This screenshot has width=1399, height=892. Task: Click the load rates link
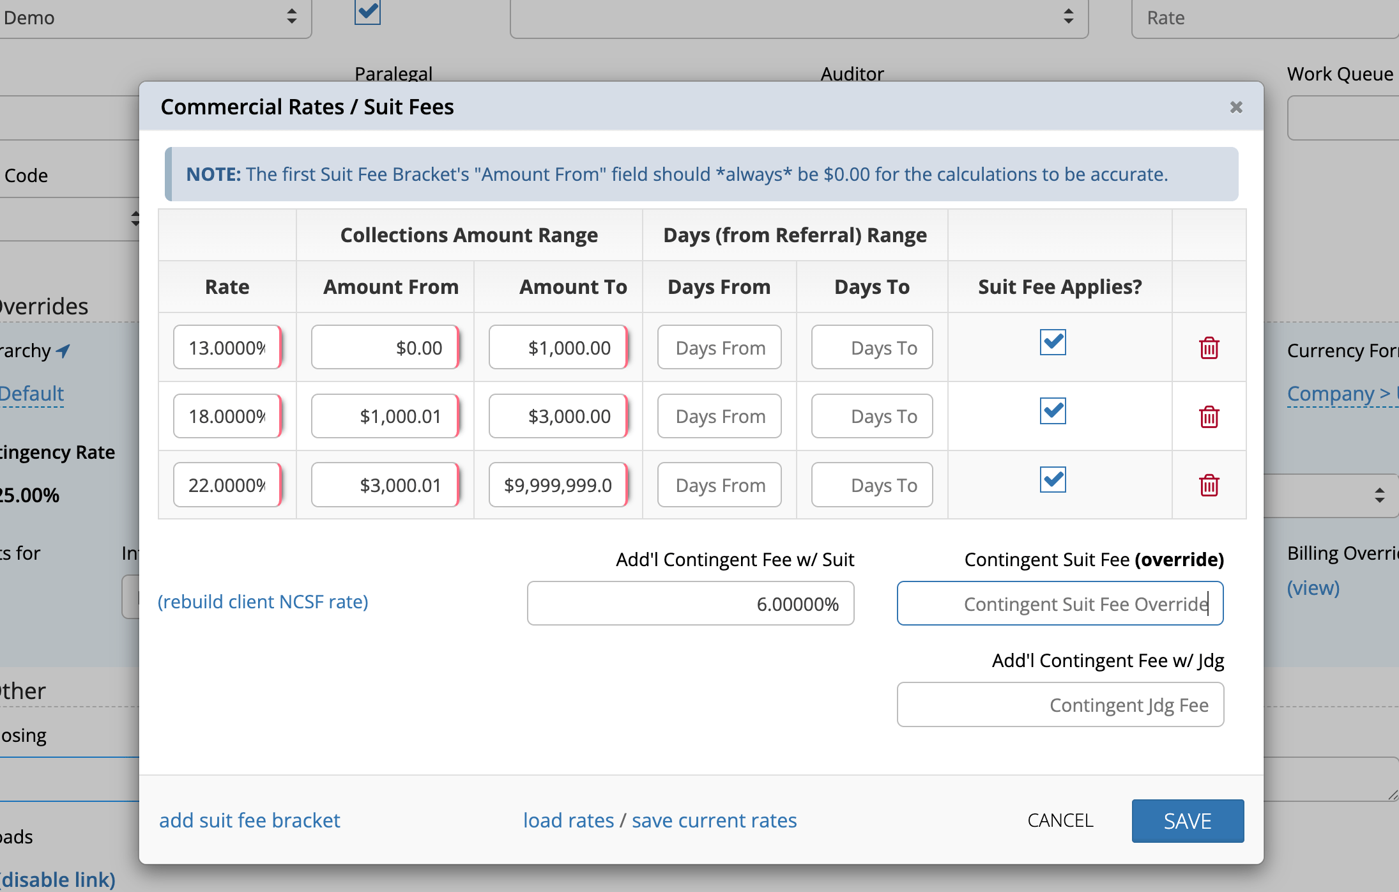tap(567, 820)
